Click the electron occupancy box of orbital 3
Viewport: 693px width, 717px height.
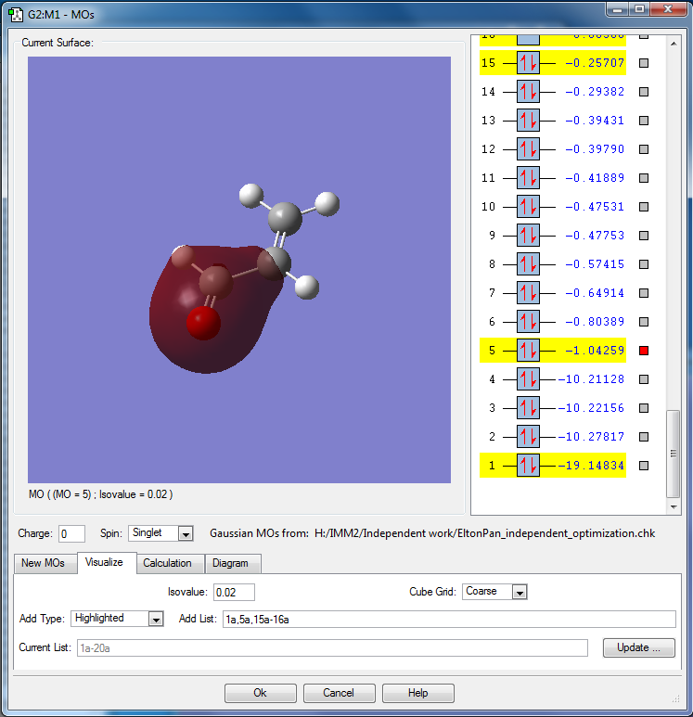(528, 408)
